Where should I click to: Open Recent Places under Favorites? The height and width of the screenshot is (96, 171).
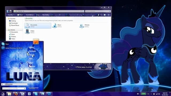point(14,25)
